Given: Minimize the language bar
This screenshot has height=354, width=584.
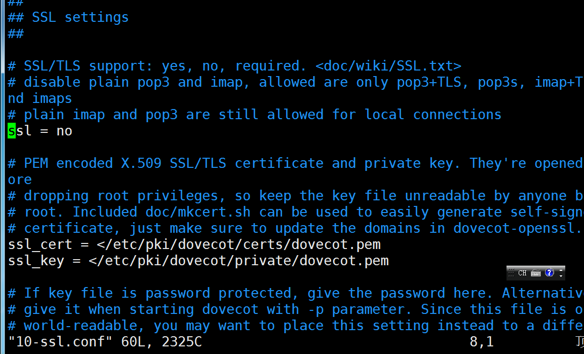Looking at the screenshot, I should [x=560, y=270].
